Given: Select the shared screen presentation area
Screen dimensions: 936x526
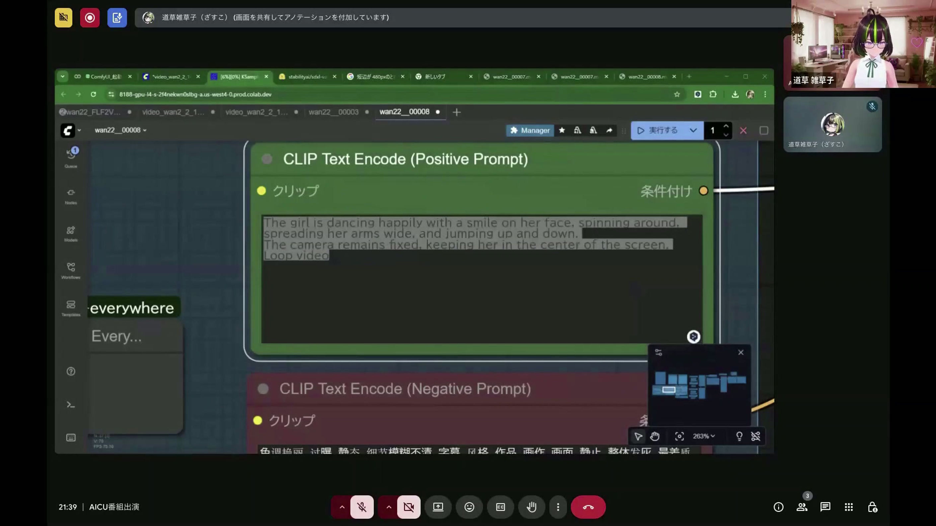Looking at the screenshot, I should point(414,261).
